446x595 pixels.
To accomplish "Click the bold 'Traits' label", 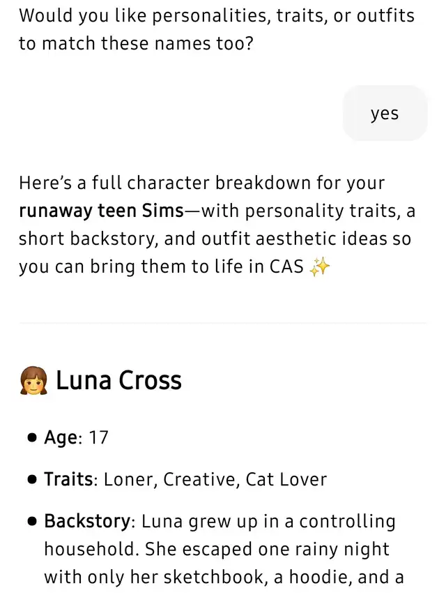I will 68,480.
